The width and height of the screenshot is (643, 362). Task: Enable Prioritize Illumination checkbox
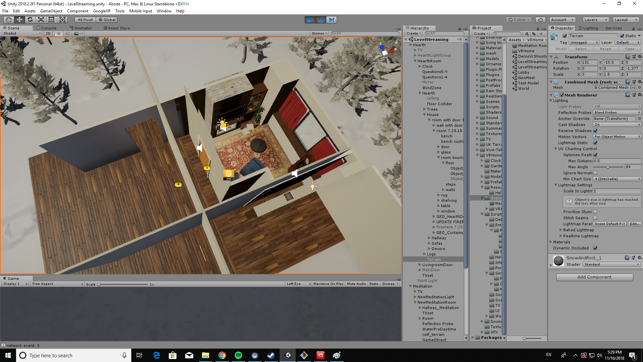pyautogui.click(x=595, y=212)
